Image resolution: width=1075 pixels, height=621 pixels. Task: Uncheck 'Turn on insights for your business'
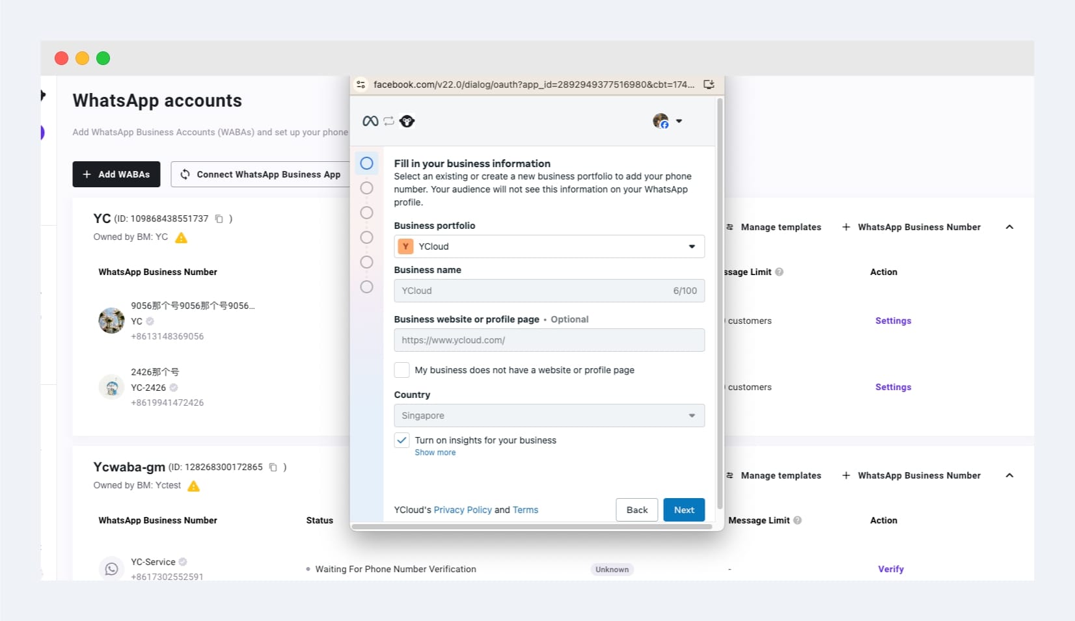coord(402,440)
